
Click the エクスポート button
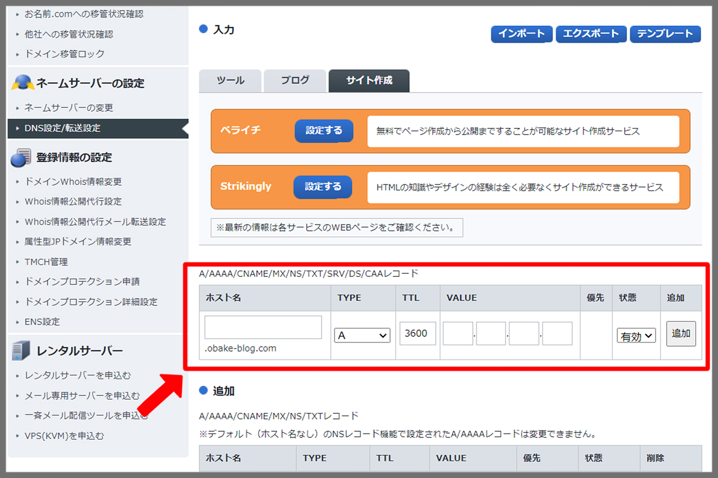point(591,34)
